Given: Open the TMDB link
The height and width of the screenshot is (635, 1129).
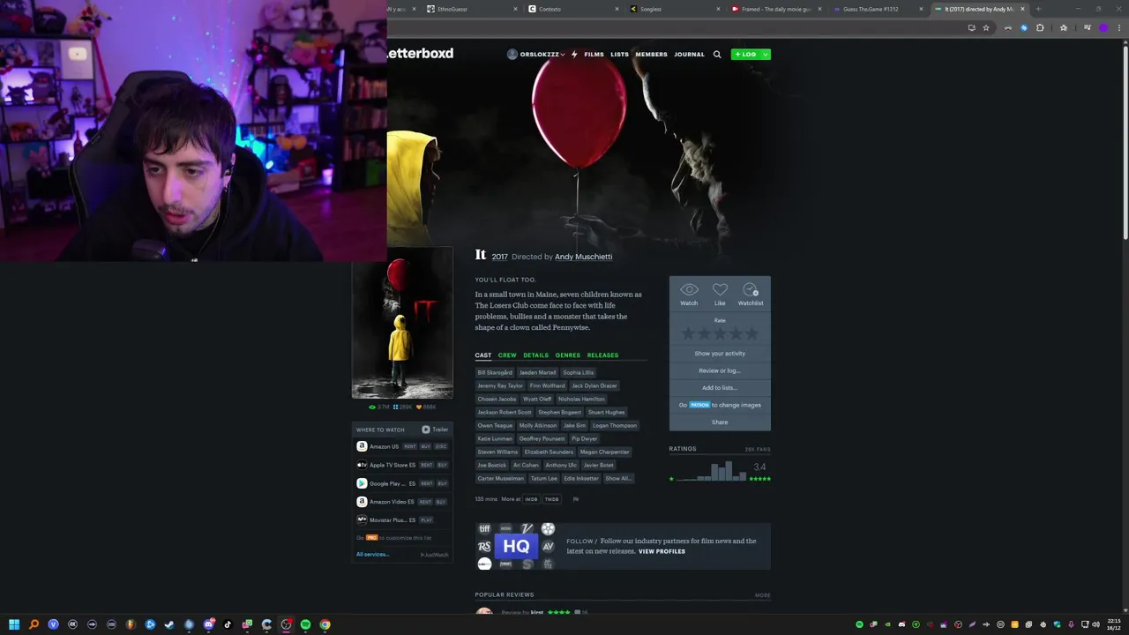Looking at the screenshot, I should 551,499.
